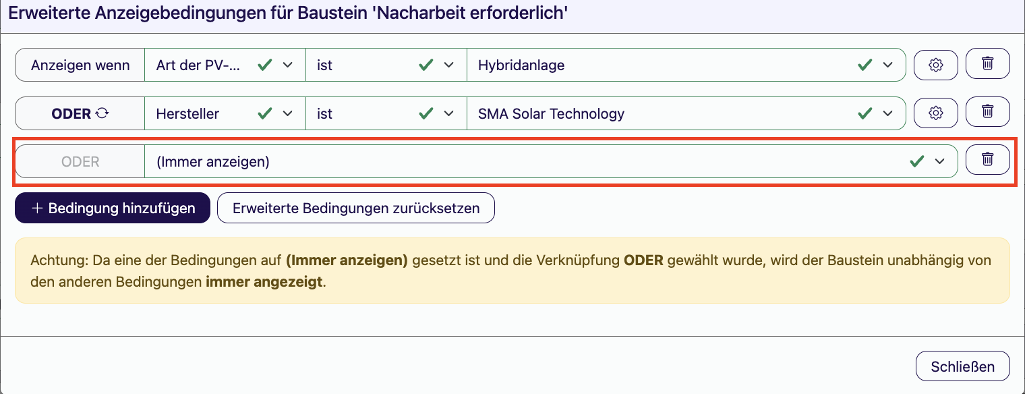Image resolution: width=1025 pixels, height=394 pixels.
Task: Open gear settings for Hybridanlage condition
Action: (x=935, y=65)
